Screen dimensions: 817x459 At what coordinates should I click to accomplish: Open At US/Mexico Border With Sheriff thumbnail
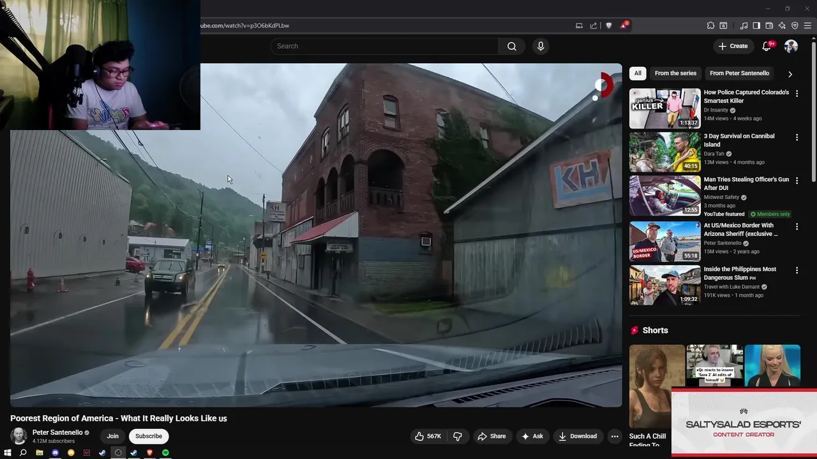[664, 242]
